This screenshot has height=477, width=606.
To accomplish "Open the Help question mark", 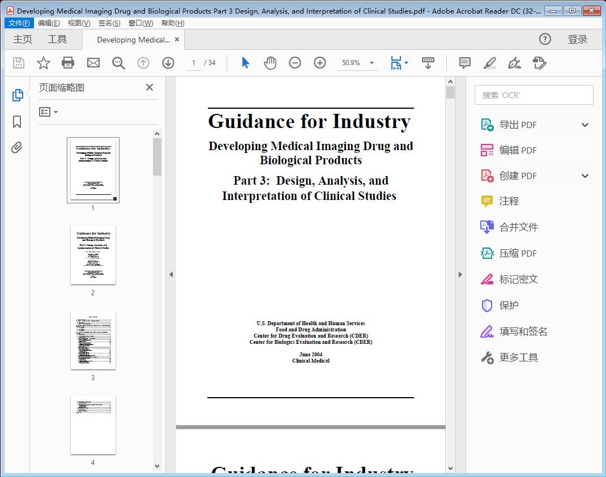I will (545, 39).
